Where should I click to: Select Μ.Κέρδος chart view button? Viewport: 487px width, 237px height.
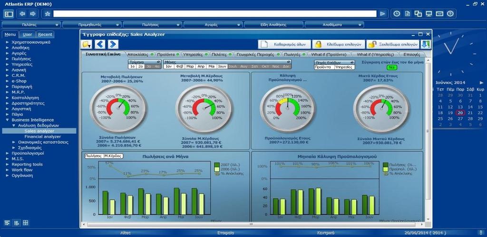pyautogui.click(x=113, y=156)
